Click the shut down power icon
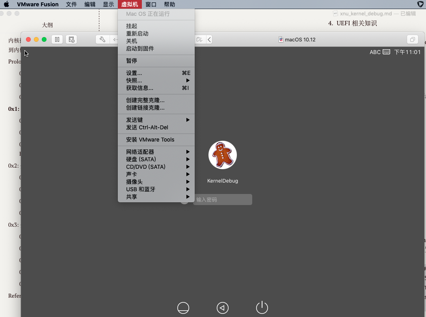426x317 pixels. [262, 307]
